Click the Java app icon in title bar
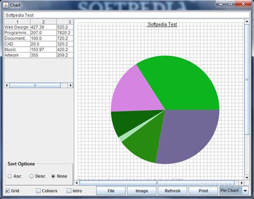Image resolution: width=254 pixels, height=199 pixels. (x=6, y=5)
